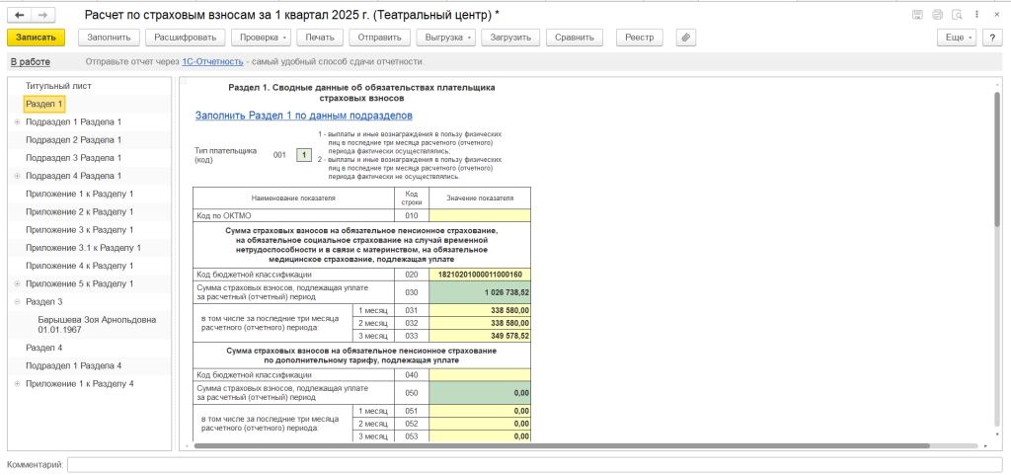Click the printer icon in title bar
The width and height of the screenshot is (1011, 475).
pos(936,16)
